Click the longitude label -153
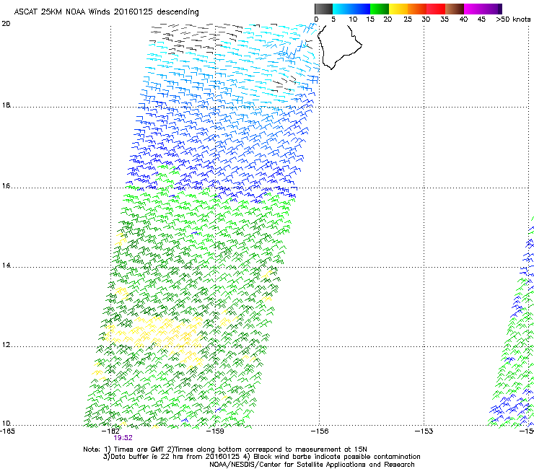The width and height of the screenshot is (534, 469). pyautogui.click(x=424, y=431)
